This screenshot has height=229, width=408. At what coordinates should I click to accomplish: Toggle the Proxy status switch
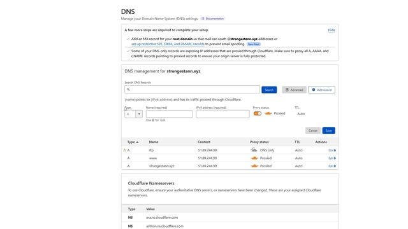258,113
